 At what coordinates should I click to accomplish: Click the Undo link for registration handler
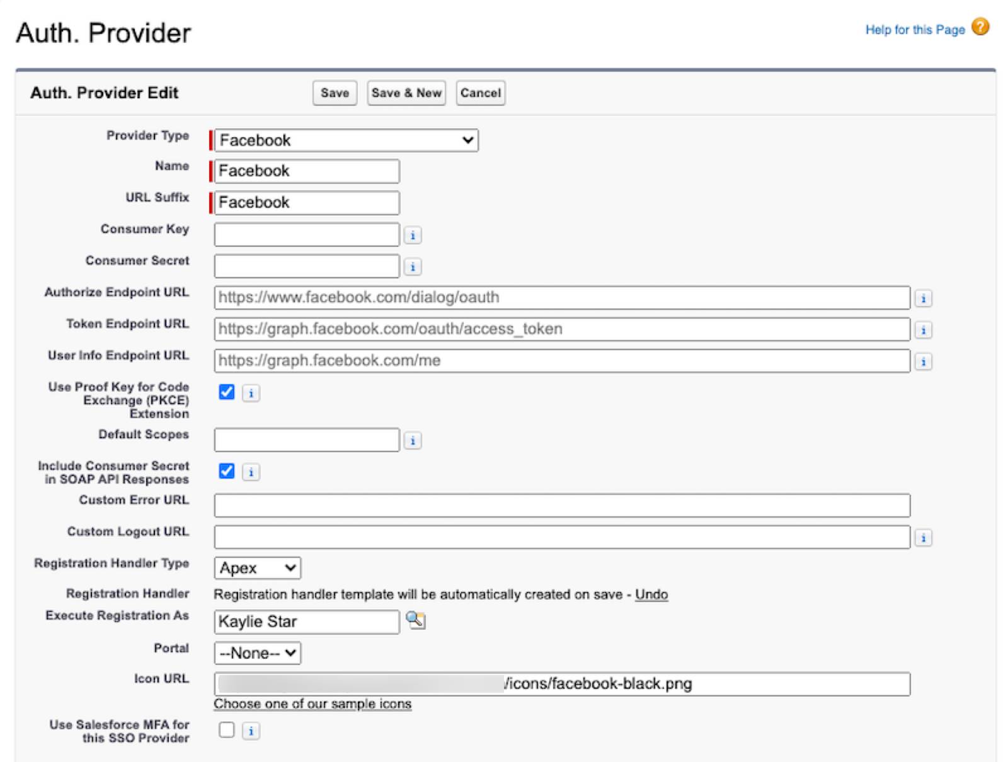(x=651, y=594)
